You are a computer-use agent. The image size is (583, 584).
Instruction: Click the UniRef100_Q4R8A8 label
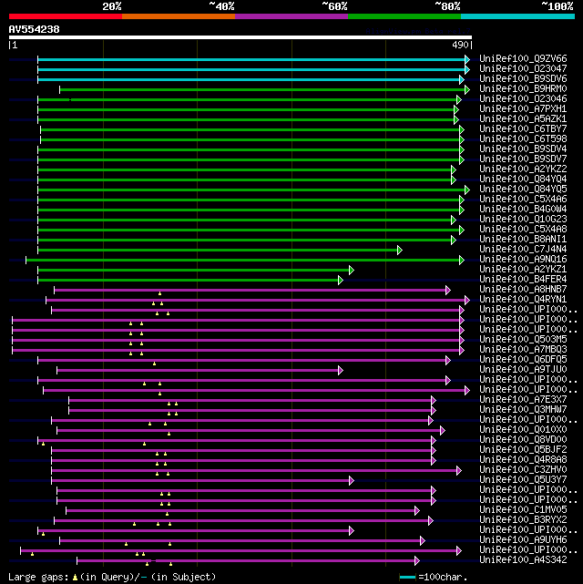tap(523, 460)
